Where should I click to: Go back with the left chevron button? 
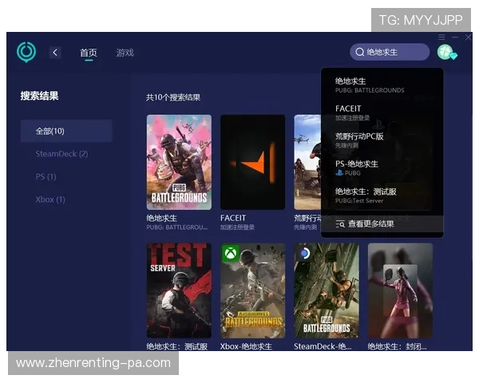[x=55, y=53]
